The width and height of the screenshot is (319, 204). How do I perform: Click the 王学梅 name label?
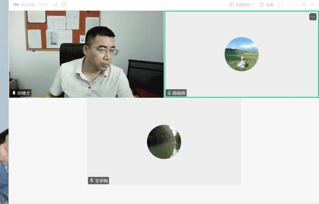coord(101,181)
